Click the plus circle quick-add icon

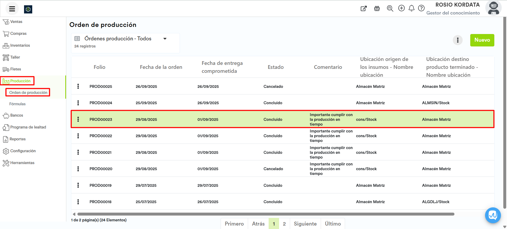click(401, 8)
